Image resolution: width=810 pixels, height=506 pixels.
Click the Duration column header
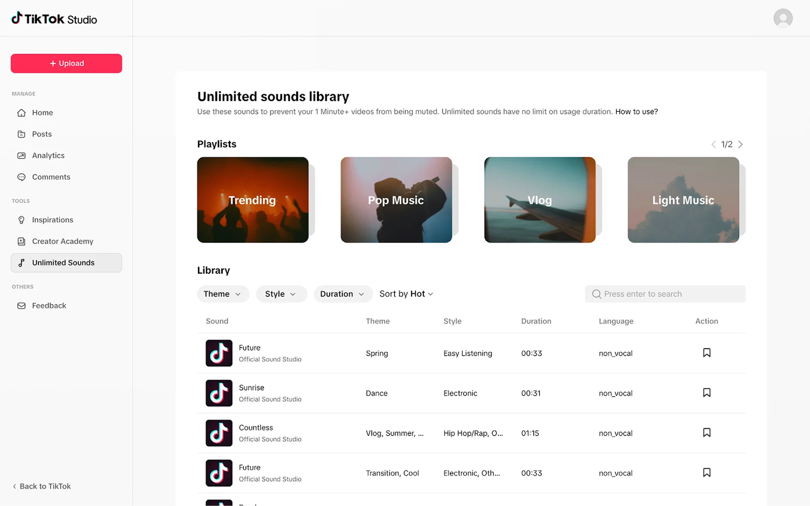536,321
